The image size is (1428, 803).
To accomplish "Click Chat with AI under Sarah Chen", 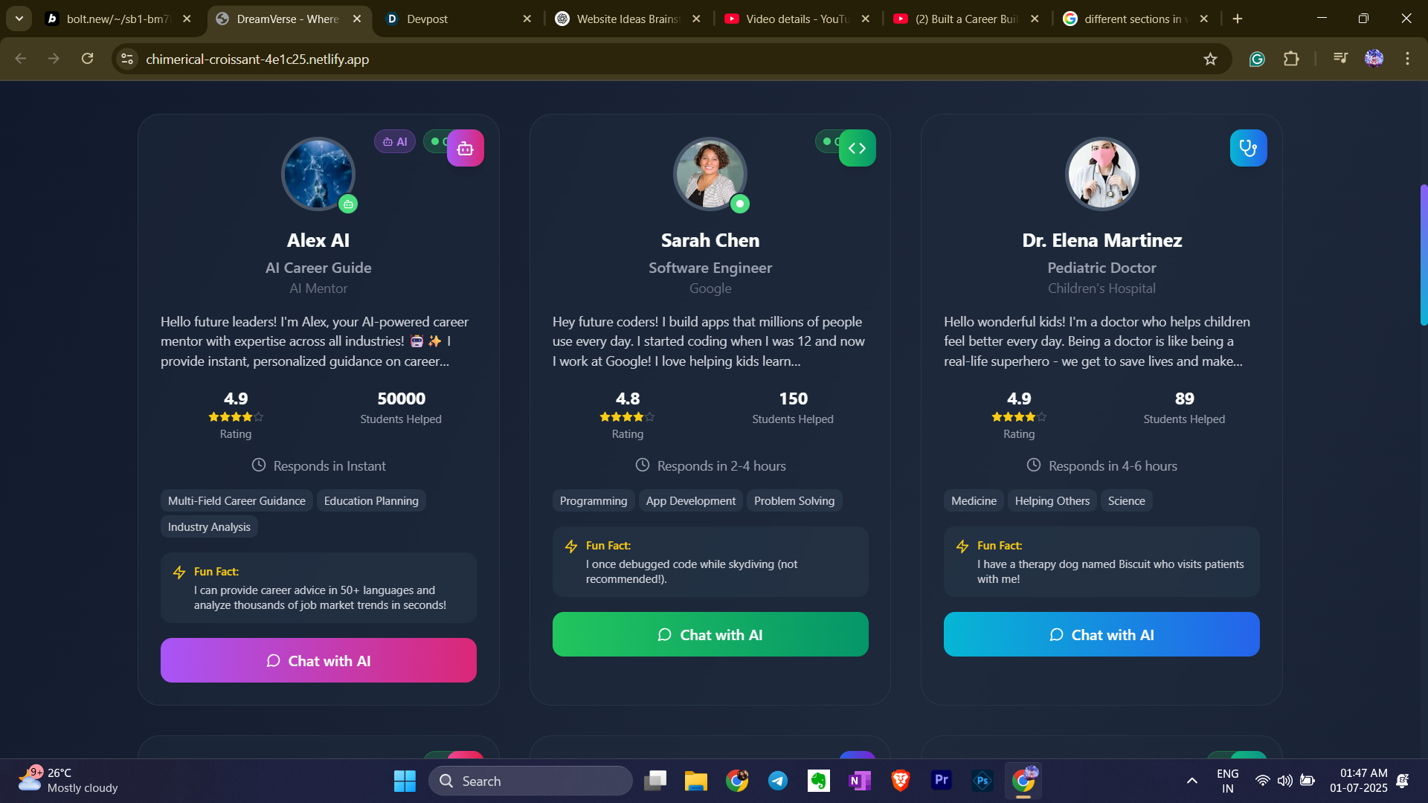I will 710,634.
